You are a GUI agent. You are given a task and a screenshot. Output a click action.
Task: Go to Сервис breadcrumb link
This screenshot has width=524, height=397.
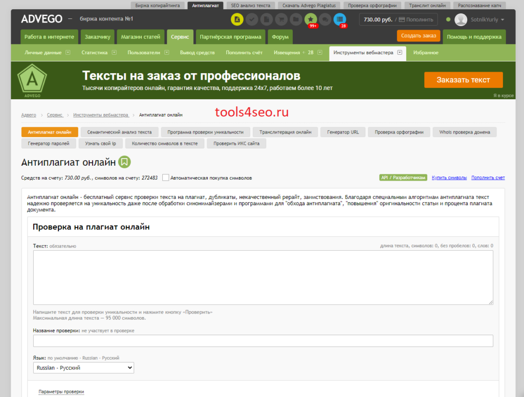(55, 115)
